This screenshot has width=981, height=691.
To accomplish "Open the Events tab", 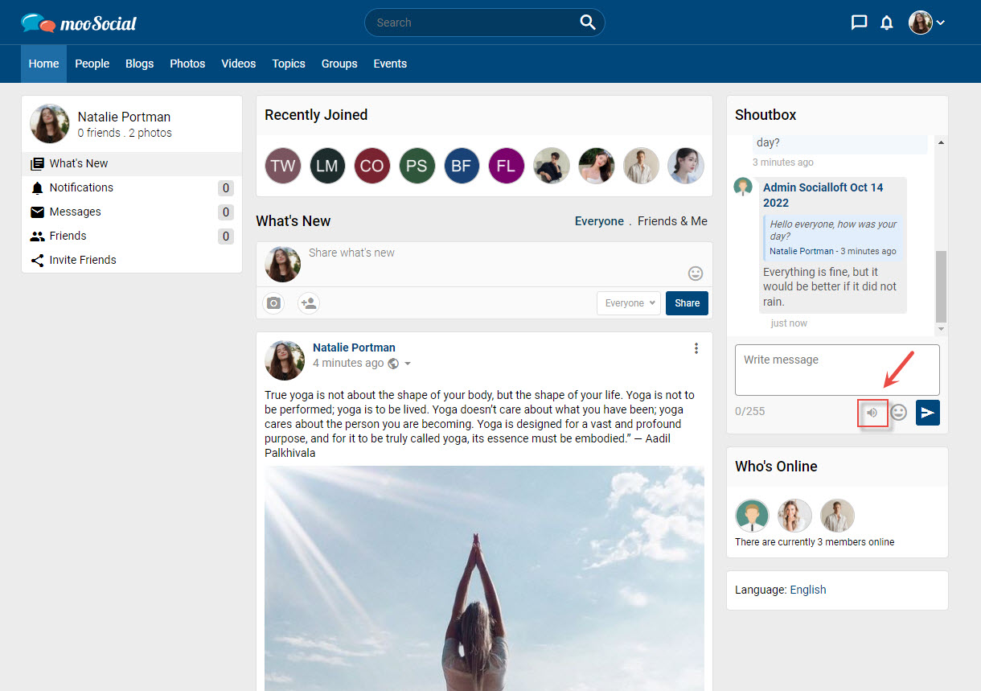I will click(390, 64).
